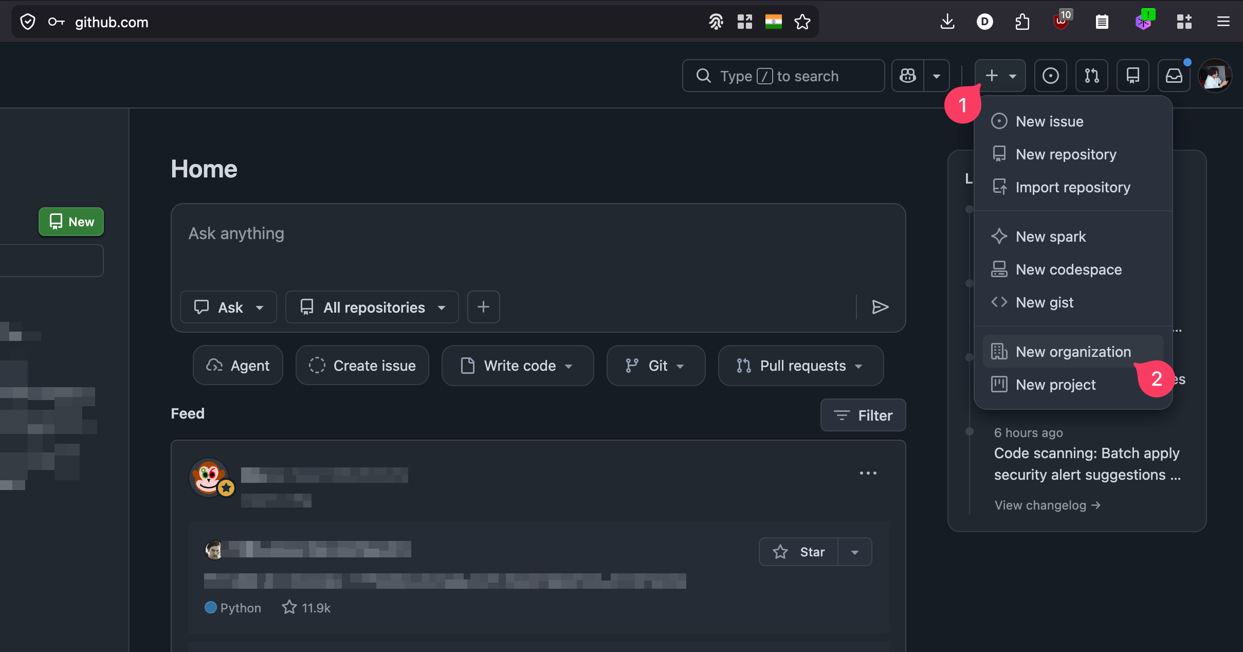Click the 11.9k stargazers count
Viewport: 1243px width, 652px height.
click(306, 608)
